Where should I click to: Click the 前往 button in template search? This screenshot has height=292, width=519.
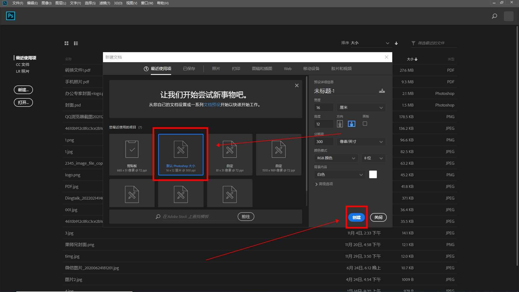pos(246,216)
